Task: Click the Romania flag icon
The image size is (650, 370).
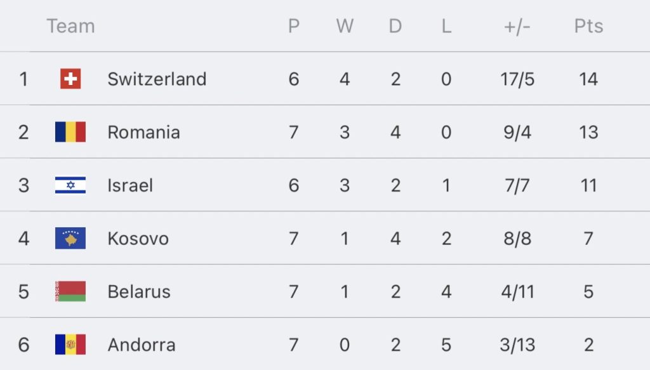Action: click(x=70, y=132)
